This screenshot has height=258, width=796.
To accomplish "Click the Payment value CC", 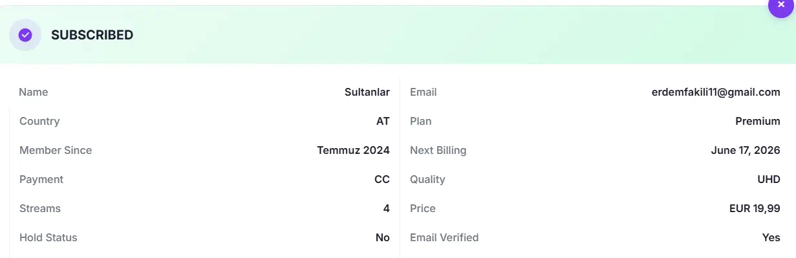I will click(382, 179).
